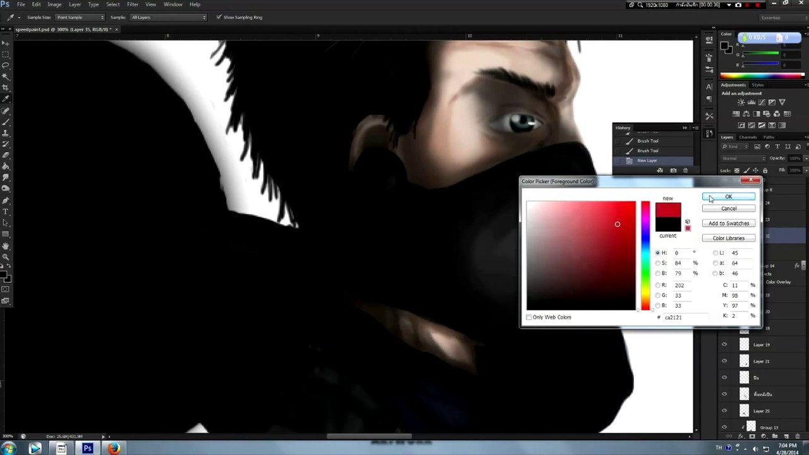This screenshot has height=455, width=809.
Task: Select the Hand tool
Action: point(6,246)
